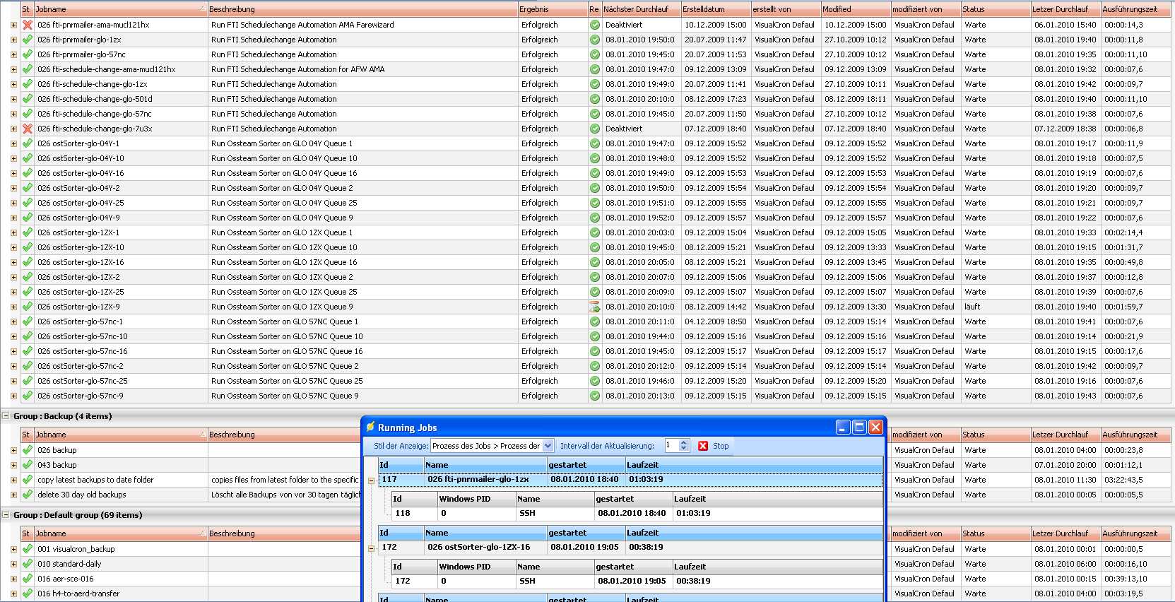The width and height of the screenshot is (1175, 602).
Task: Click the Running Jobs window title icon
Action: (x=370, y=427)
